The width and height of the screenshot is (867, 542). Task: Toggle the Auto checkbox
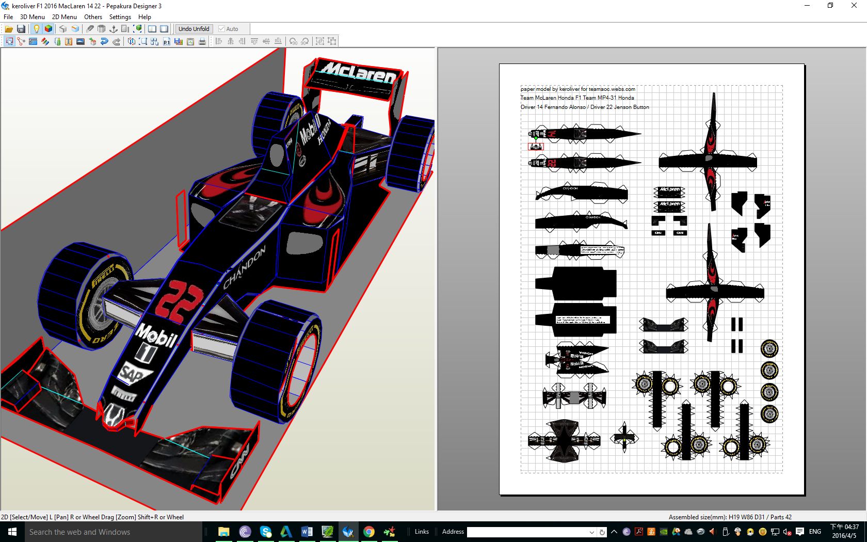222,29
